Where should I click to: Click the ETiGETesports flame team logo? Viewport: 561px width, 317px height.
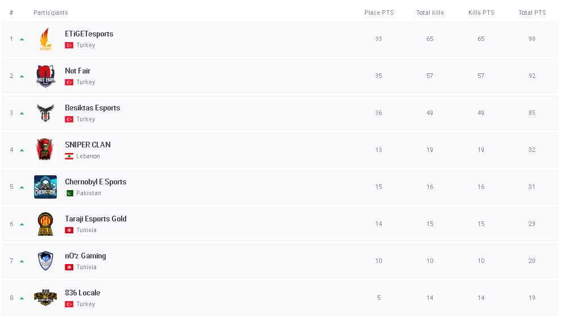(x=45, y=39)
